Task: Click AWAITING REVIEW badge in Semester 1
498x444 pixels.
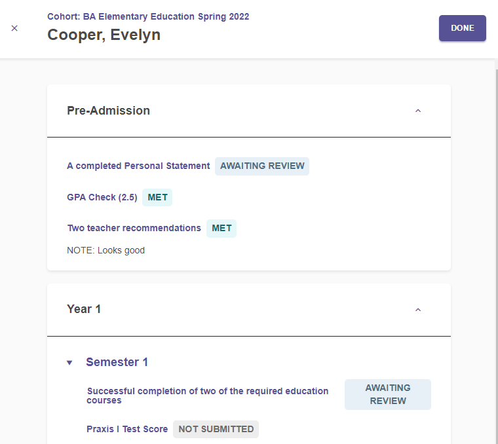Action: click(x=388, y=394)
